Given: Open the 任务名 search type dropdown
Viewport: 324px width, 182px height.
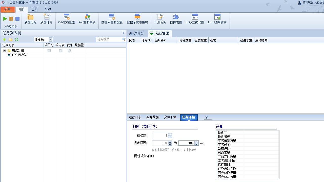Looking at the screenshot, I should point(50,39).
